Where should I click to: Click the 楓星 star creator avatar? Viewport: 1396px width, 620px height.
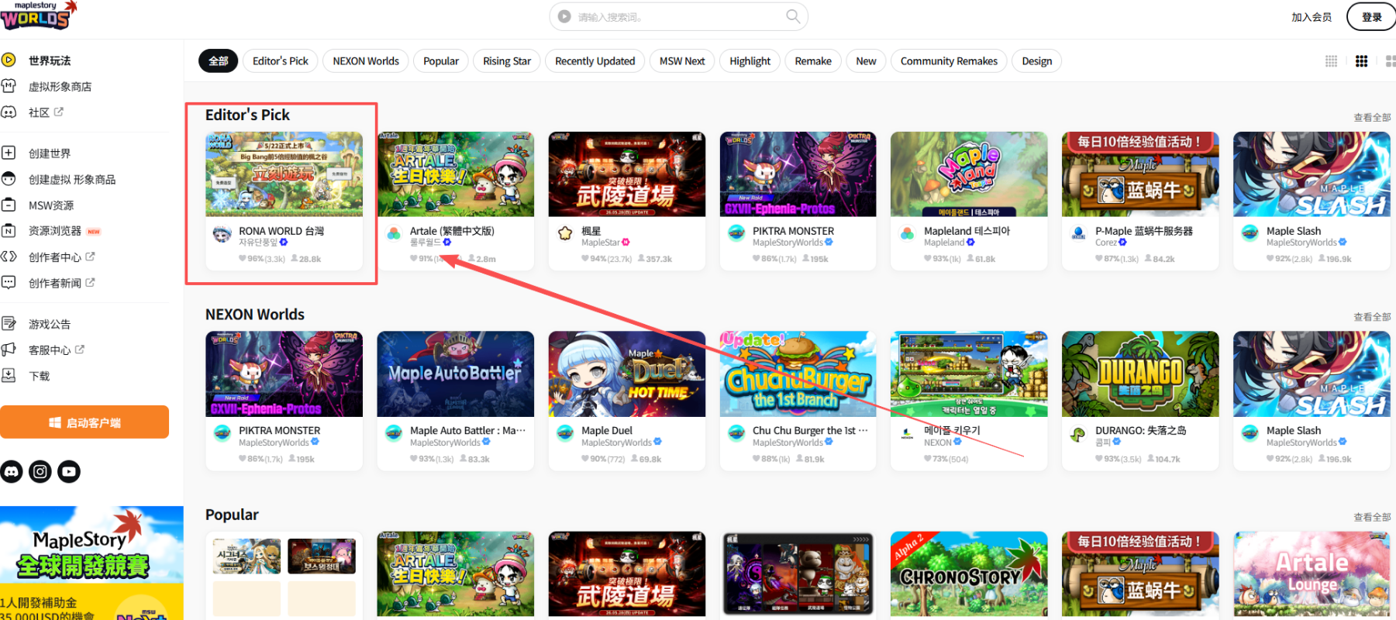(565, 233)
